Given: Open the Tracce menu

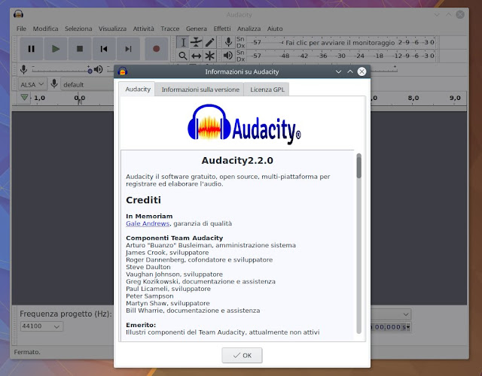Looking at the screenshot, I should click(x=170, y=29).
